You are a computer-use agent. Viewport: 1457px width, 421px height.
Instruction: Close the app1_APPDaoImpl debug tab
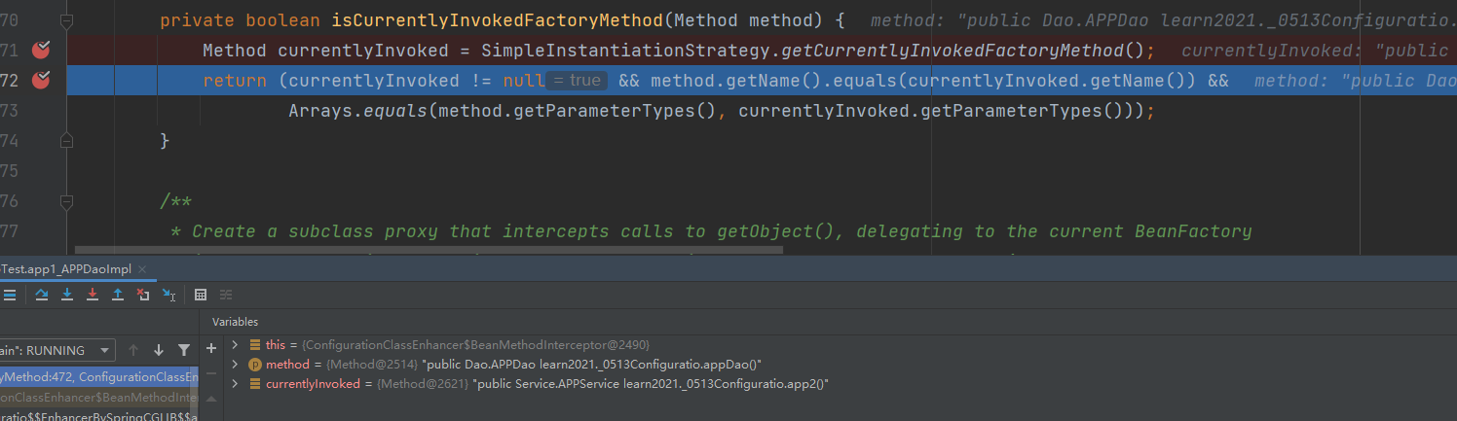pyautogui.click(x=142, y=269)
